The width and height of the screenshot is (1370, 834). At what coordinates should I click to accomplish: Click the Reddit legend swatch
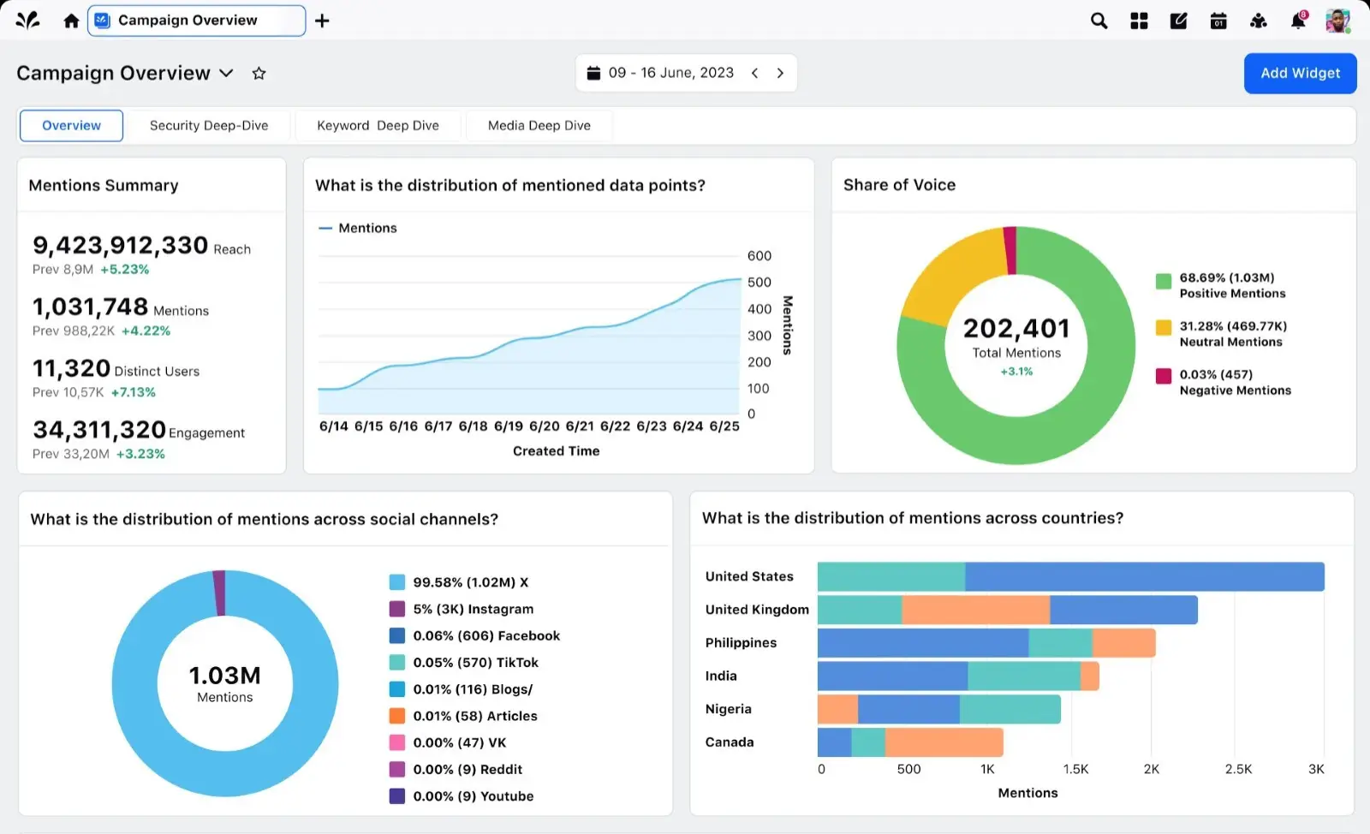tap(396, 769)
